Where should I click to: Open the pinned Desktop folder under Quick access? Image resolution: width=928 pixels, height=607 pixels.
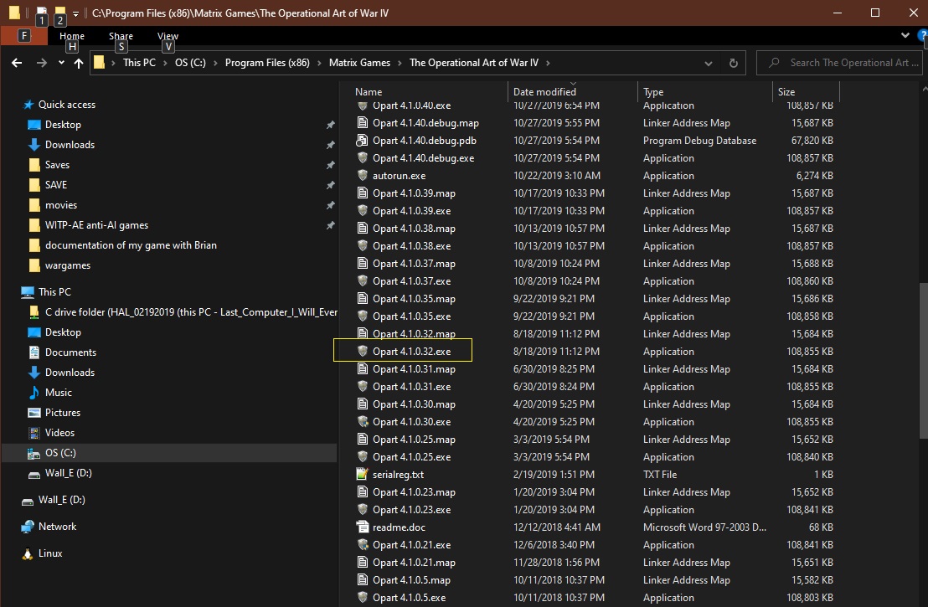(x=63, y=125)
